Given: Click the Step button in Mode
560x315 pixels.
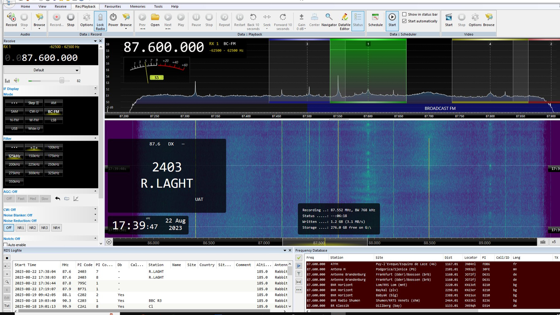Looking at the screenshot, I should click(34, 103).
